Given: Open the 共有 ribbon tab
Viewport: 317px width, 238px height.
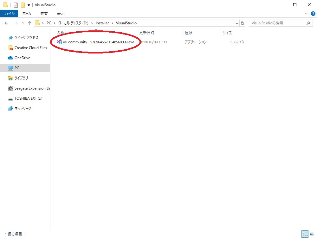Looking at the screenshot, I should point(44,14).
